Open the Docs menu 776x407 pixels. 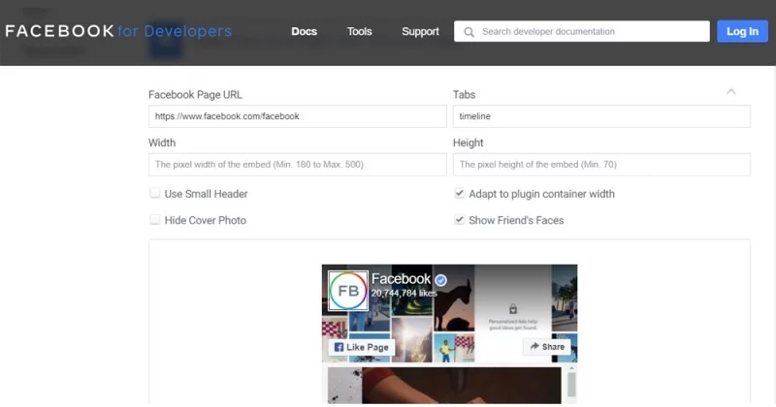pyautogui.click(x=304, y=32)
